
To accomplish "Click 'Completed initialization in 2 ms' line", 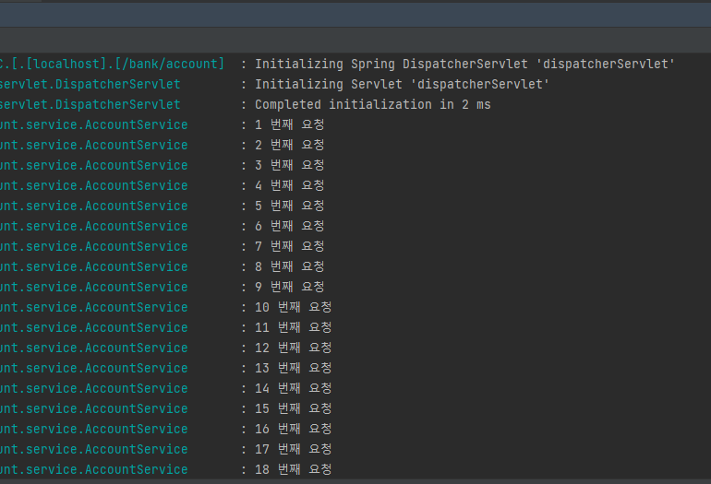I will point(373,104).
